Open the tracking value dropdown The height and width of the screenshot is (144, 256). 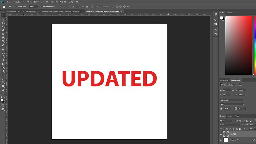[246, 109]
